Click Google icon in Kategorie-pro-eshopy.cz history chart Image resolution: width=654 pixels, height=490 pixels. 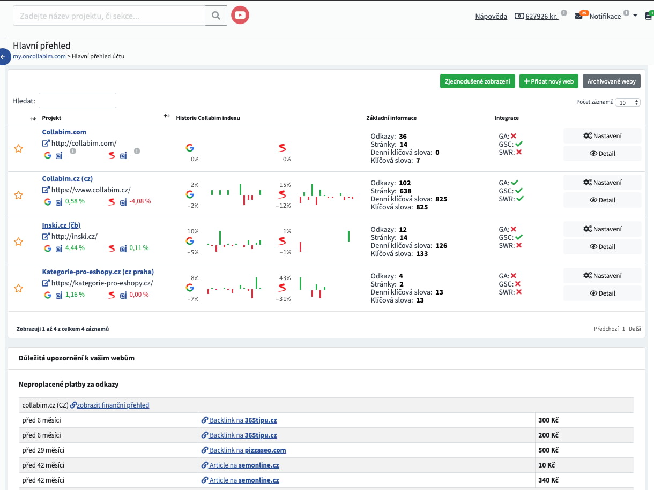(x=190, y=288)
